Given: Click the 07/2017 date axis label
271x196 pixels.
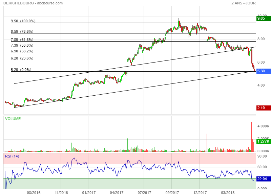Looking at the screenshot, I should [144, 193].
